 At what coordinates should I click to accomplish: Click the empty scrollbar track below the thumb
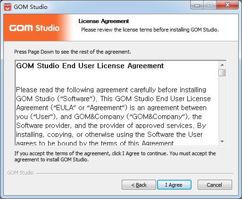click(x=222, y=107)
